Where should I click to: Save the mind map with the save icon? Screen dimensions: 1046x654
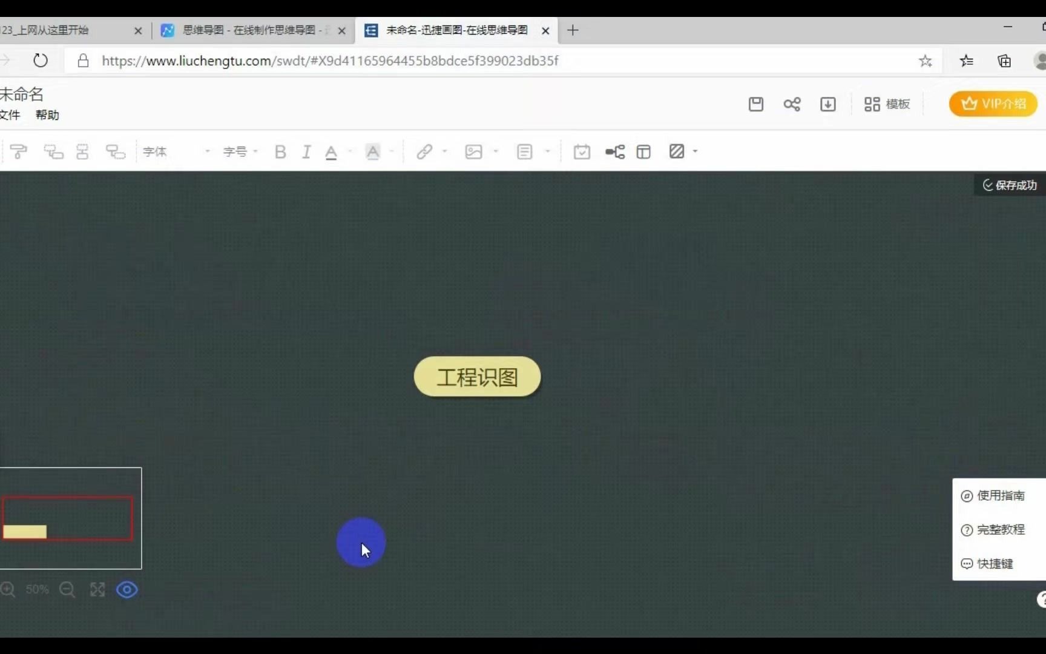point(756,104)
